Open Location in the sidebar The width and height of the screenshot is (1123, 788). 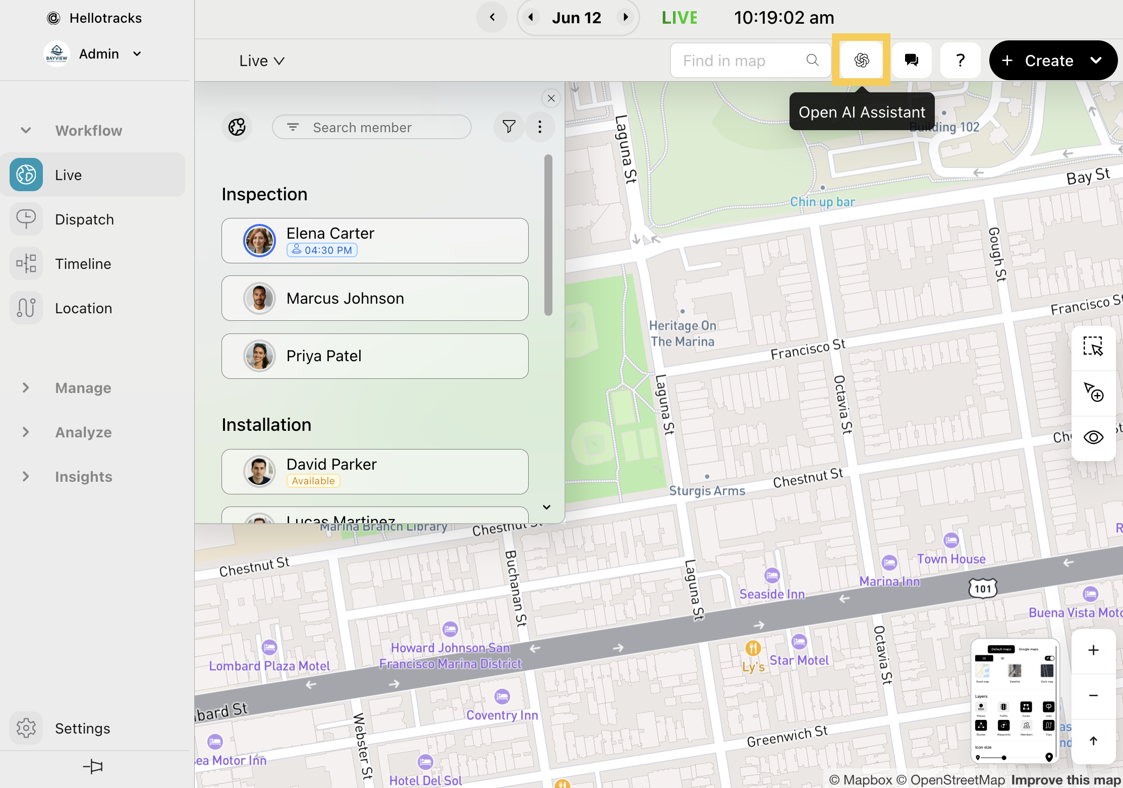(x=93, y=308)
